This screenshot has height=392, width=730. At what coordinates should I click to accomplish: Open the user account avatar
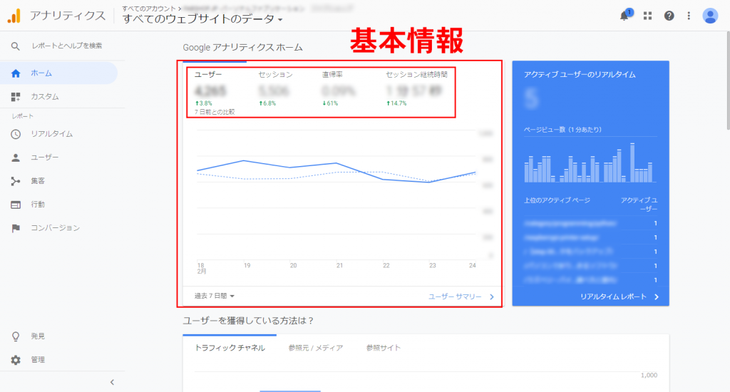(x=710, y=16)
